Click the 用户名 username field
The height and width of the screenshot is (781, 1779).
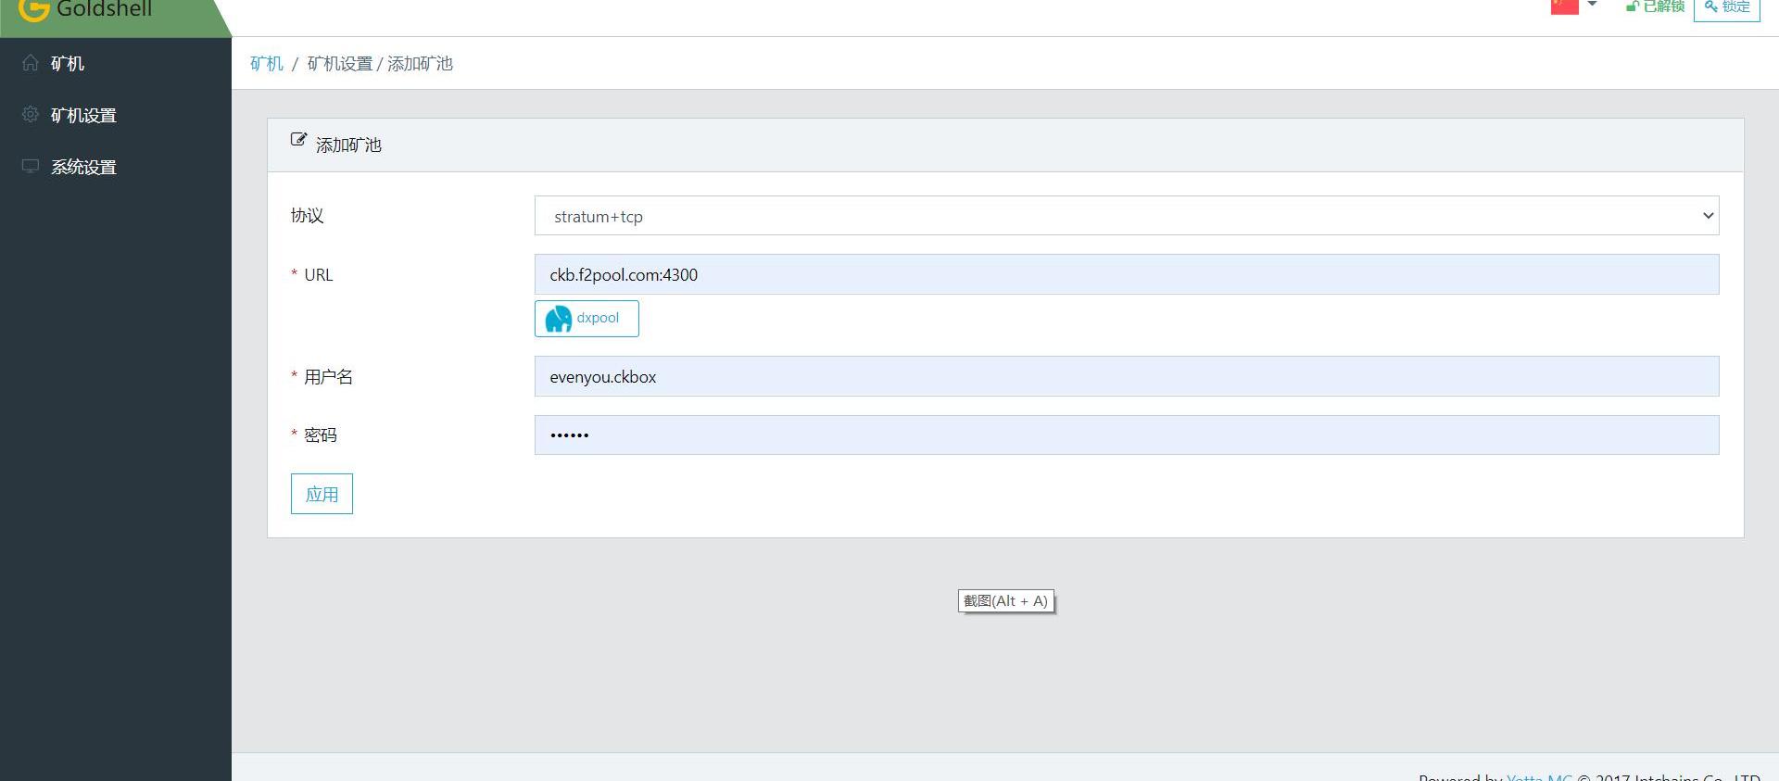pyautogui.click(x=1126, y=376)
